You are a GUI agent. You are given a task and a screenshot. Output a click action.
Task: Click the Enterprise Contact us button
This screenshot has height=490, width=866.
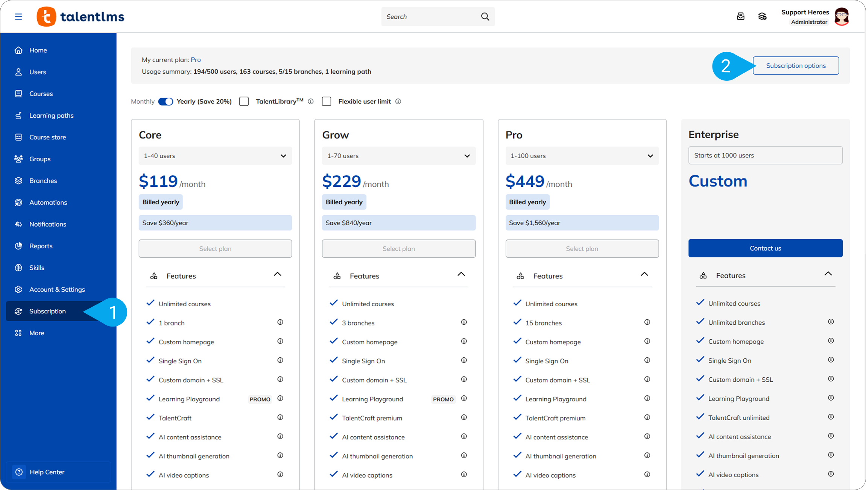click(765, 248)
